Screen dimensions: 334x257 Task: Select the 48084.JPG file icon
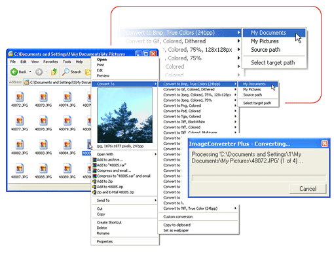(x=67, y=144)
